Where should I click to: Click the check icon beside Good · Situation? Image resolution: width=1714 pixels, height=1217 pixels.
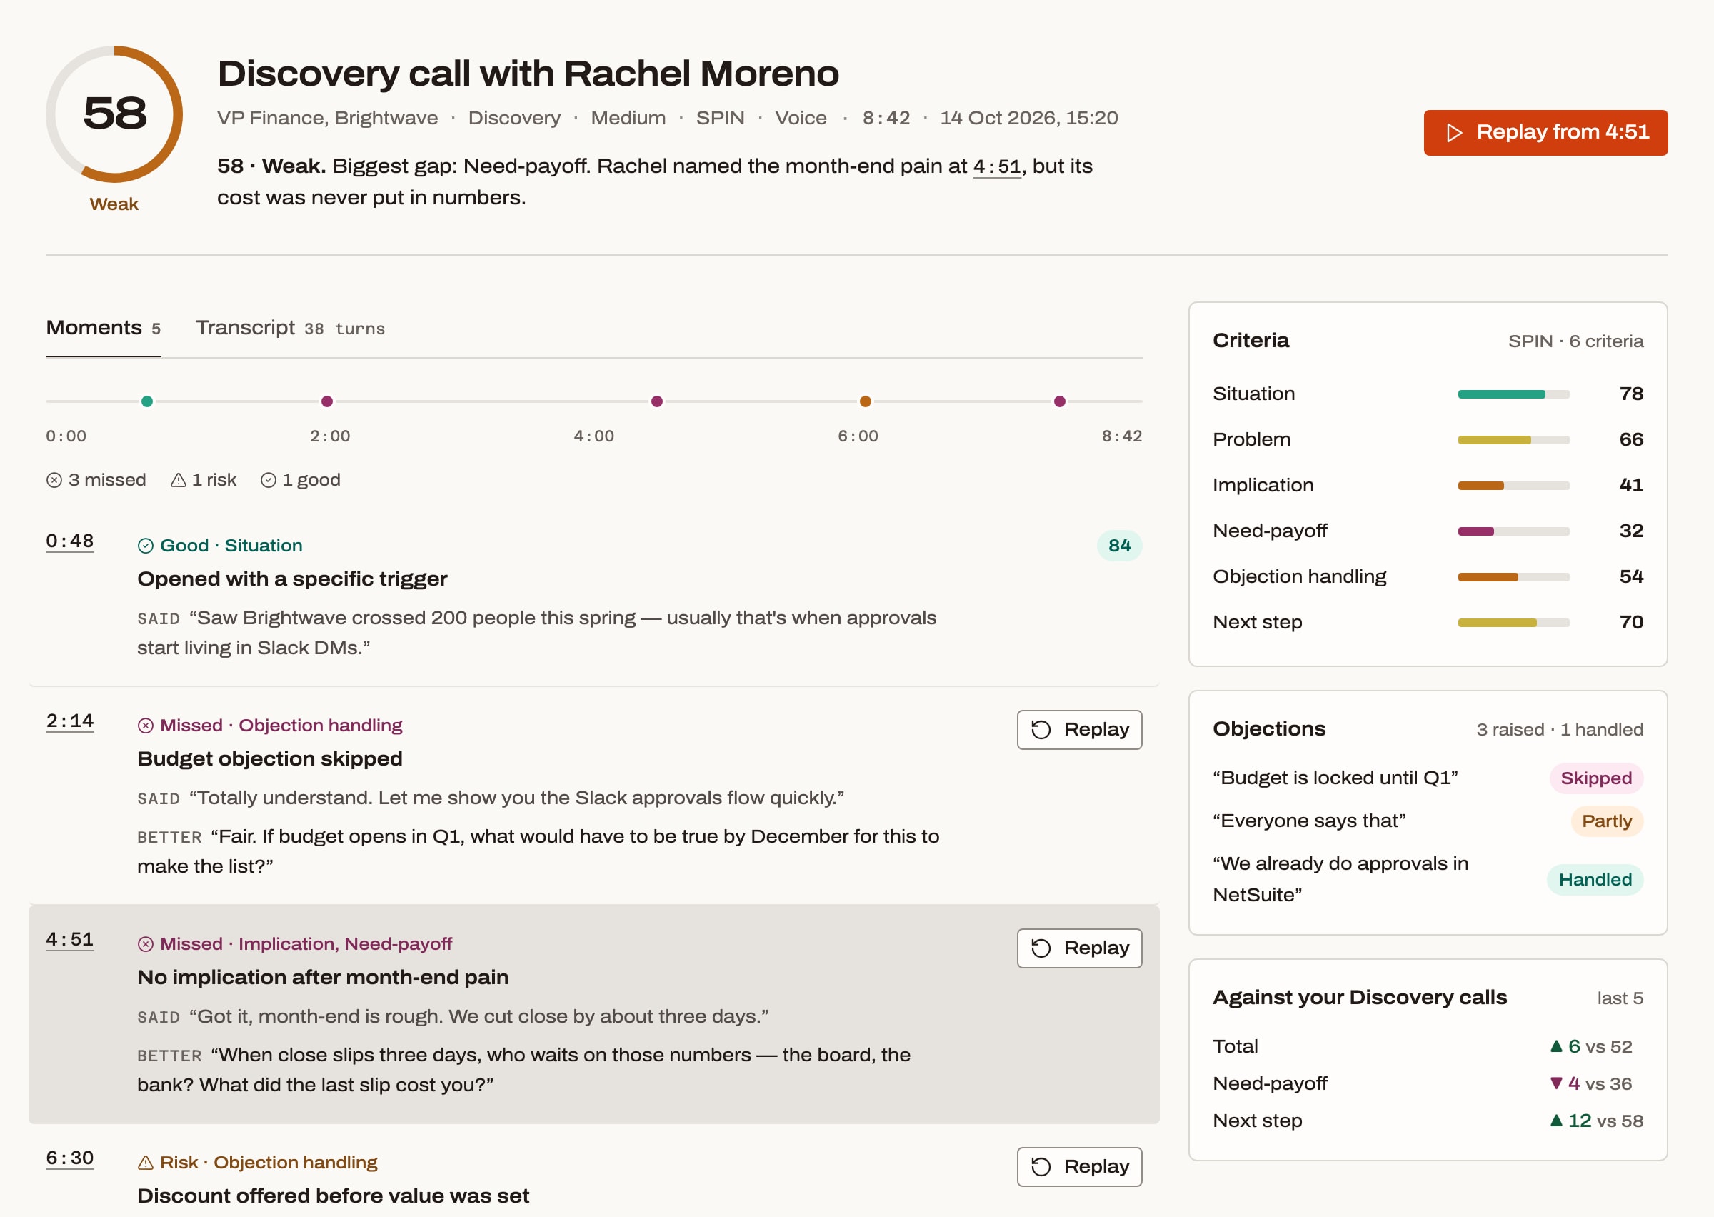point(146,546)
